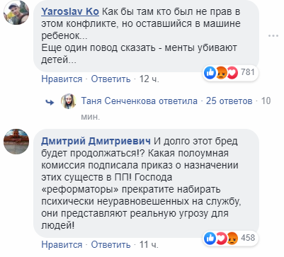Image resolution: width=284 pixels, height=257 pixels.
Task: Open Yaroslav Ko profile link
Action: click(70, 11)
